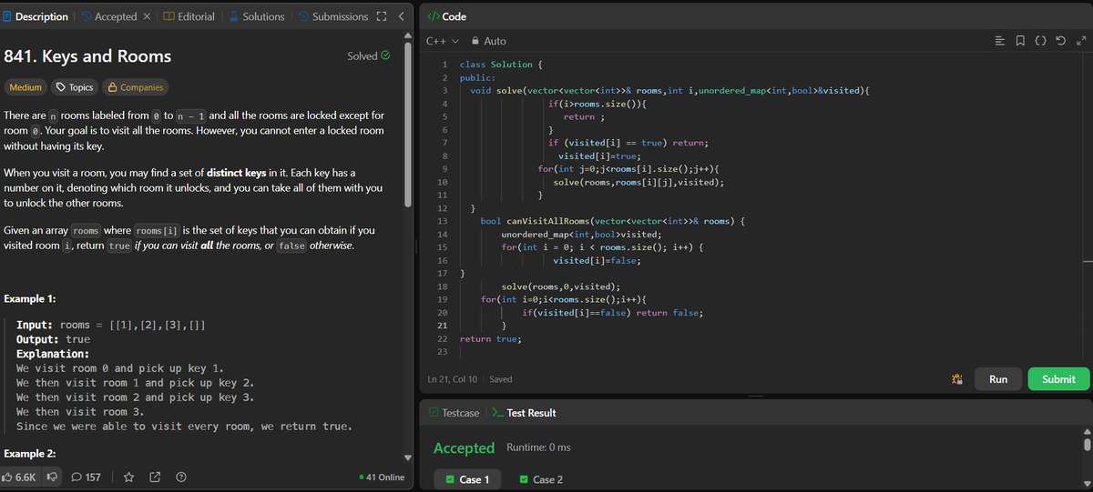Open the 157 comments

(87, 477)
